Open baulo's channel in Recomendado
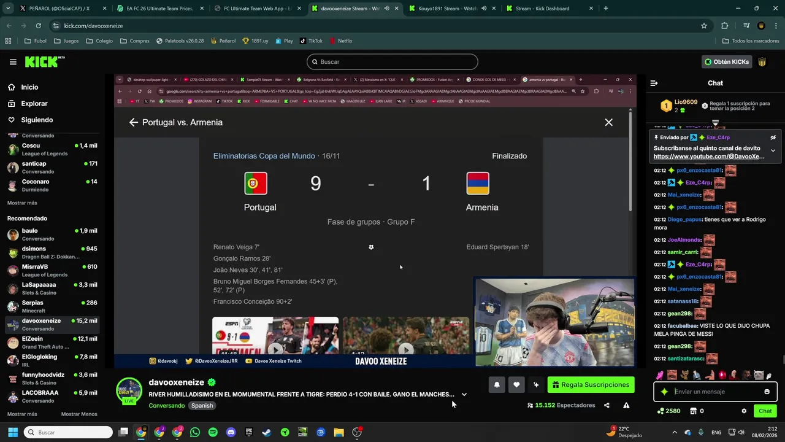This screenshot has width=785, height=442. (x=52, y=235)
